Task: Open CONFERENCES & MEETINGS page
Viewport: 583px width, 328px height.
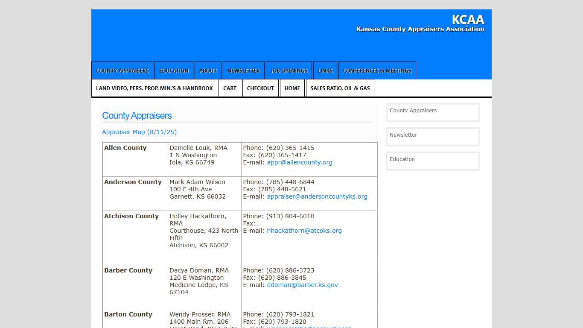Action: click(377, 70)
